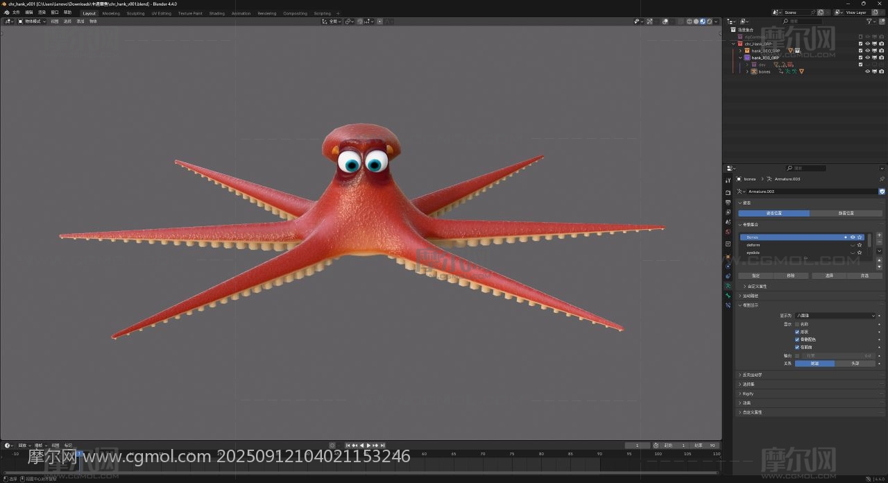
Task: Select the bones object in outliner
Action: pyautogui.click(x=764, y=71)
